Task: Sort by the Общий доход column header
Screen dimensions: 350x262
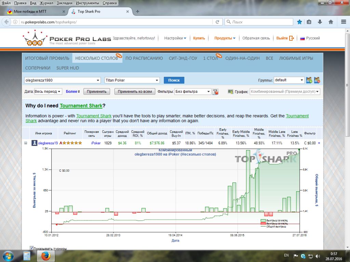Action: (x=157, y=133)
